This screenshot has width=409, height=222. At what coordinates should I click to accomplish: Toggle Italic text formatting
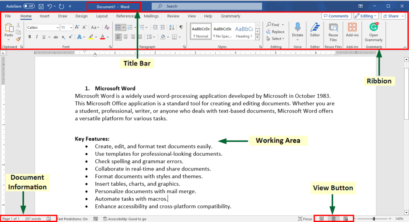click(37, 37)
